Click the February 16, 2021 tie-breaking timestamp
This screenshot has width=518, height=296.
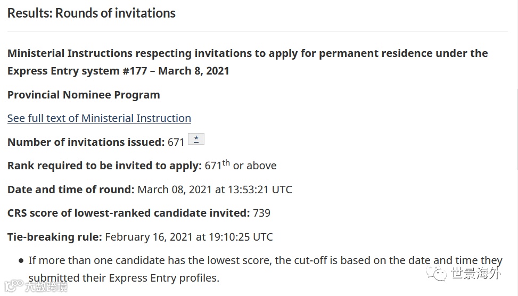(189, 237)
